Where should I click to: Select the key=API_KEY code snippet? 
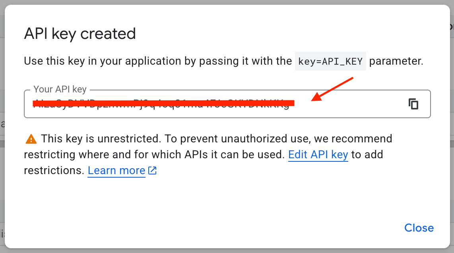[x=330, y=61]
